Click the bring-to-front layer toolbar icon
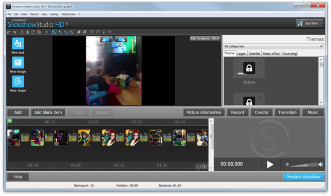This screenshot has width=331, height=196. (79, 32)
